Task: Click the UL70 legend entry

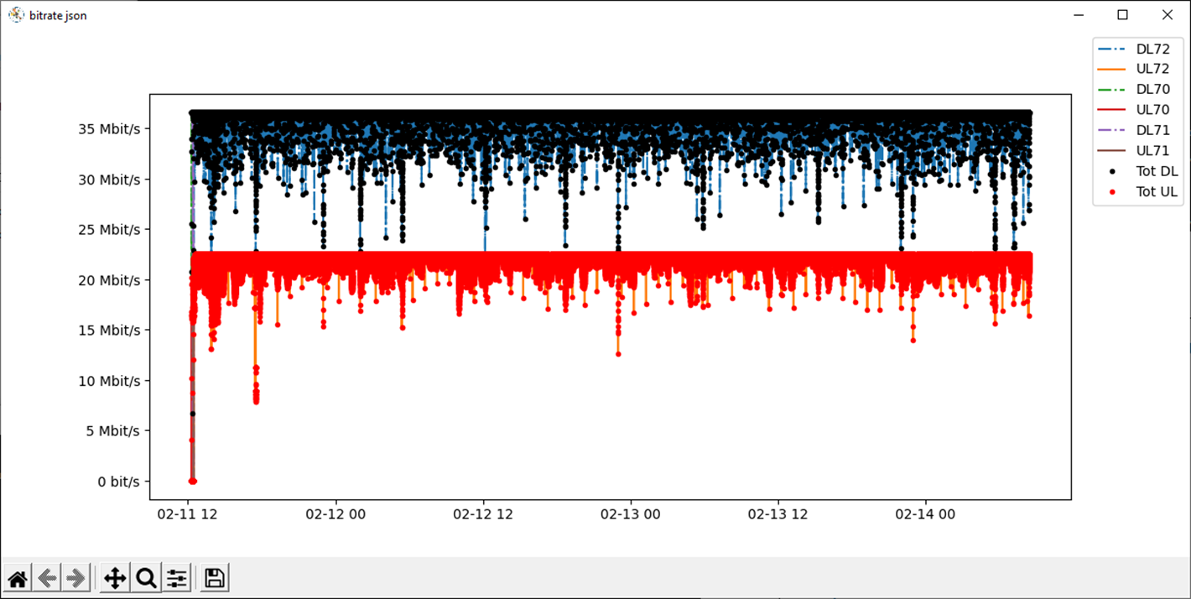Action: (x=1134, y=110)
